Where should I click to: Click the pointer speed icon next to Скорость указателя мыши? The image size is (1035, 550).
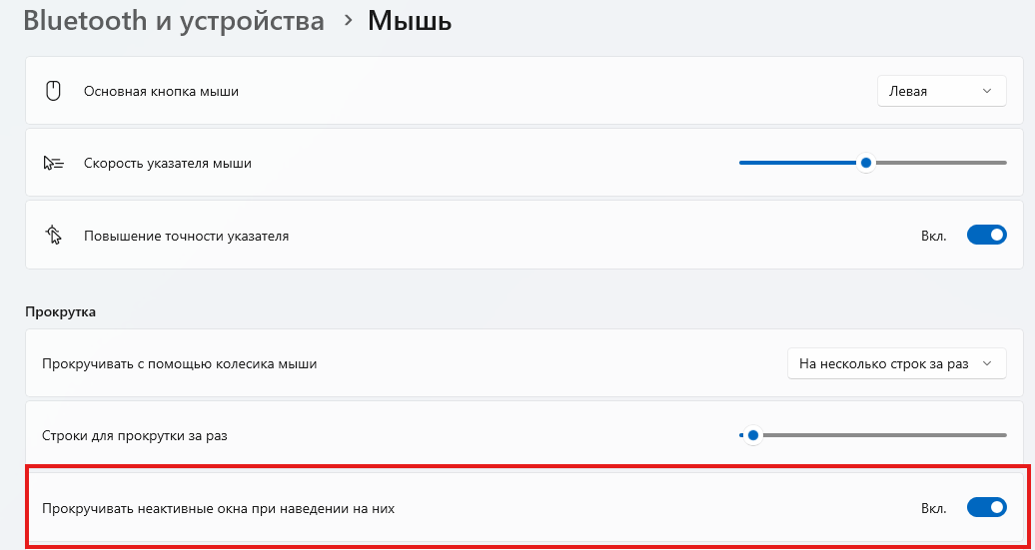(x=53, y=163)
